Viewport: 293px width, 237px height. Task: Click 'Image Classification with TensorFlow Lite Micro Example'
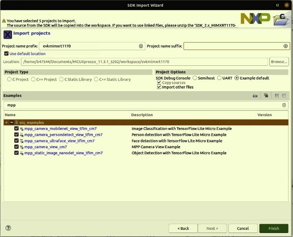tap(182, 129)
